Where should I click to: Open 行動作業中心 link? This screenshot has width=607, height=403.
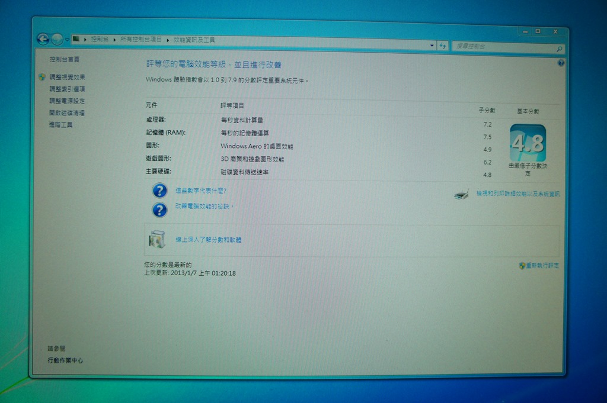click(65, 360)
